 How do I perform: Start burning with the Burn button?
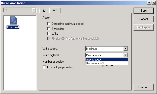(x=143, y=11)
